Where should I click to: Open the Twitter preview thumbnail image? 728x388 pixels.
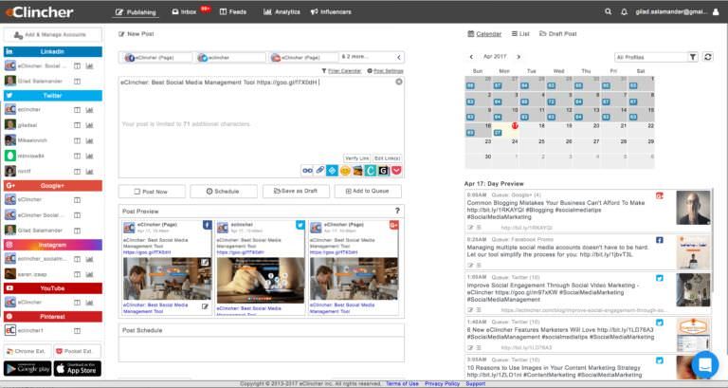(x=261, y=280)
